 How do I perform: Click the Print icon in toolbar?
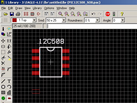pyautogui.click(x=18, y=14)
